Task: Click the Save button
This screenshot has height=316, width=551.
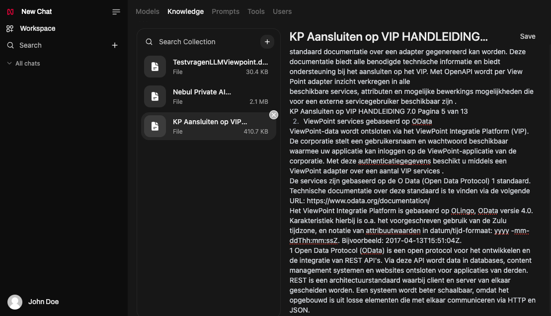Action: tap(528, 37)
